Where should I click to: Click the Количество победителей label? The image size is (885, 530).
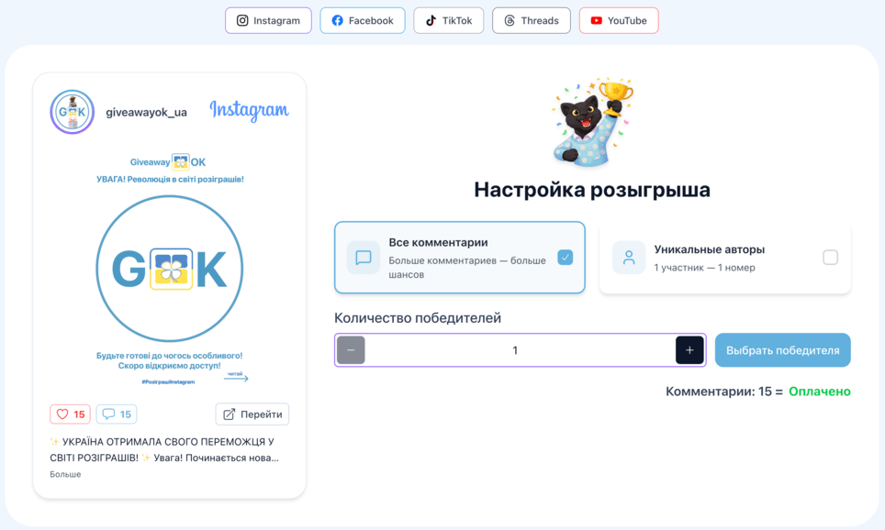click(418, 318)
